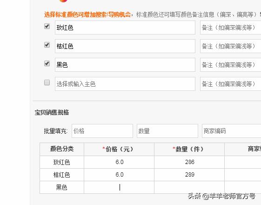This screenshot has height=205, width=261.
Task: Click the 宝贝销售规格 section heading
Action: click(52, 112)
